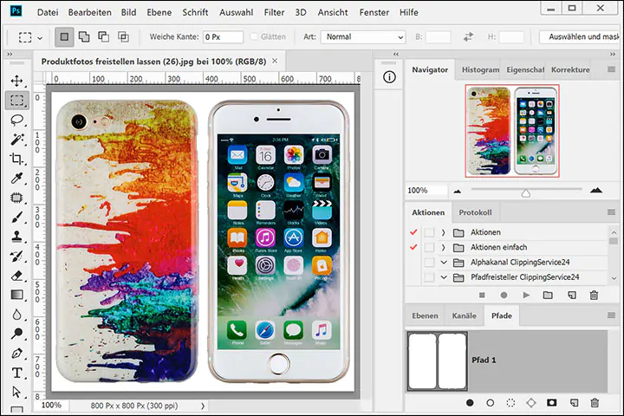
Task: Toggle dialog box for Aktionen set
Action: pos(429,232)
